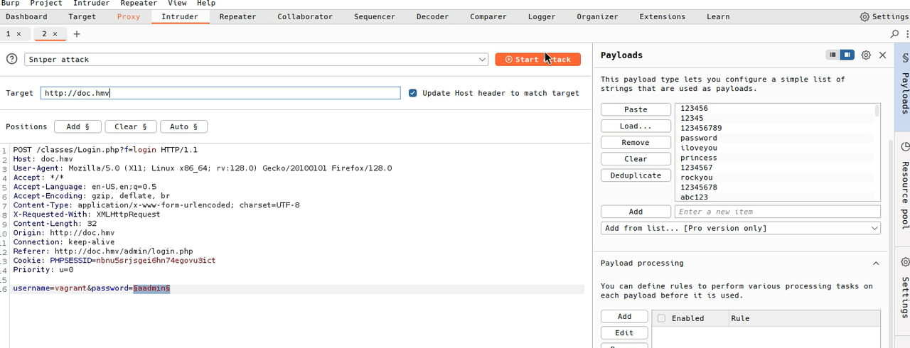Add a new Intruder tab with plus

pos(77,33)
